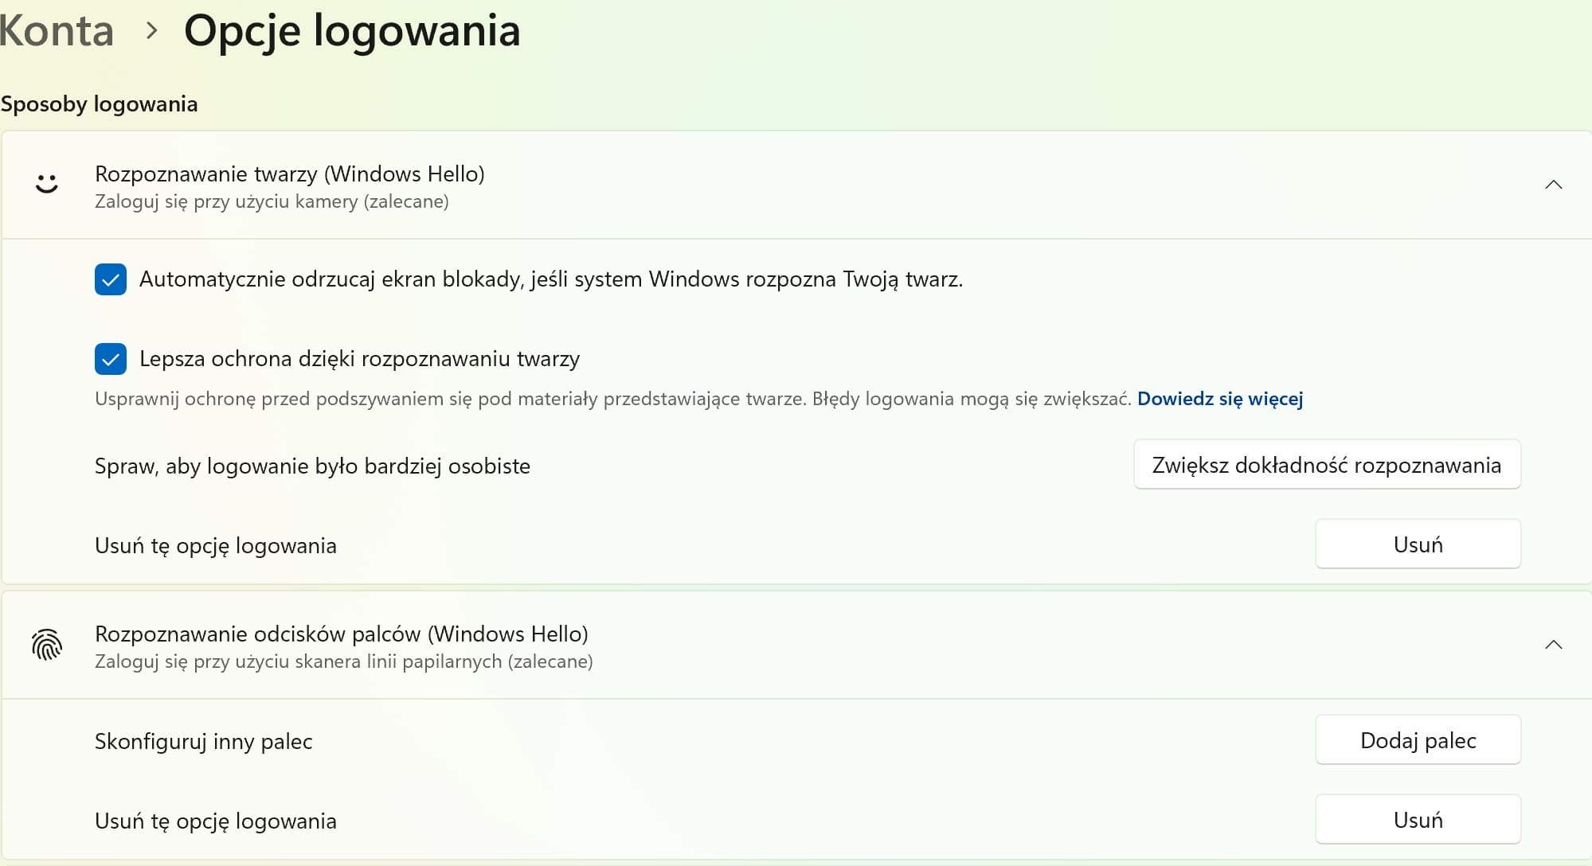This screenshot has width=1592, height=866.
Task: Go back to Konta via the breadcrumb
Action: (56, 31)
